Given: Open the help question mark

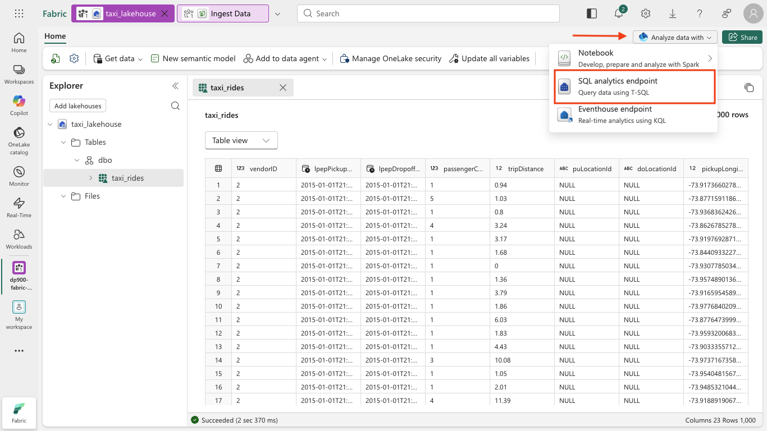Looking at the screenshot, I should click(700, 13).
